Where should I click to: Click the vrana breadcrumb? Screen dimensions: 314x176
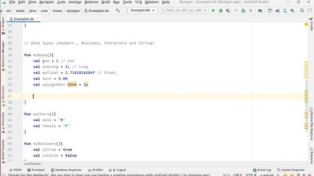(x=57, y=11)
